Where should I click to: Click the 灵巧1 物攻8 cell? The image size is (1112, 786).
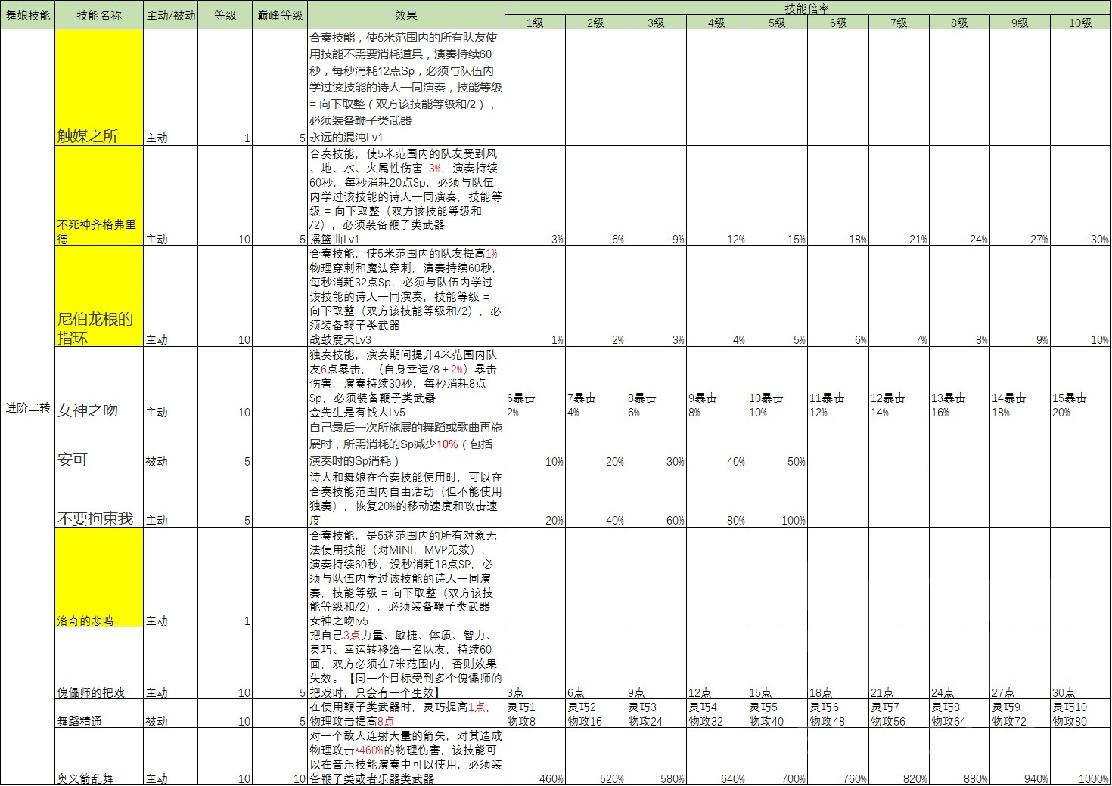535,713
